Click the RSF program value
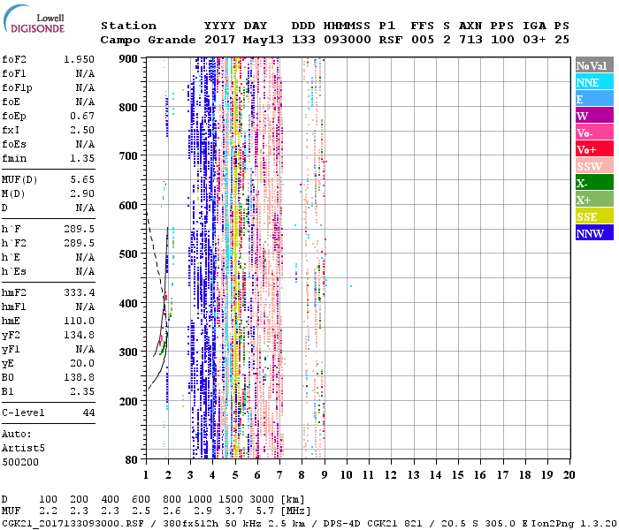Screen dimensions: 619x530 tap(391, 40)
